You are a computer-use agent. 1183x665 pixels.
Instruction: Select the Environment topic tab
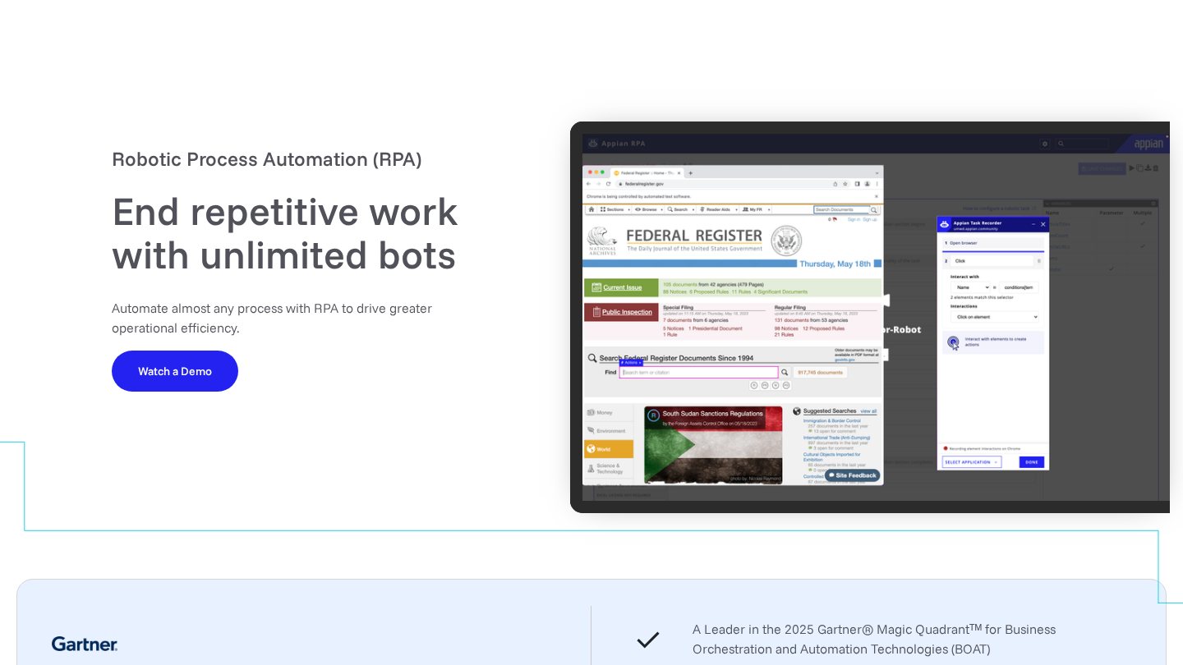pos(609,431)
